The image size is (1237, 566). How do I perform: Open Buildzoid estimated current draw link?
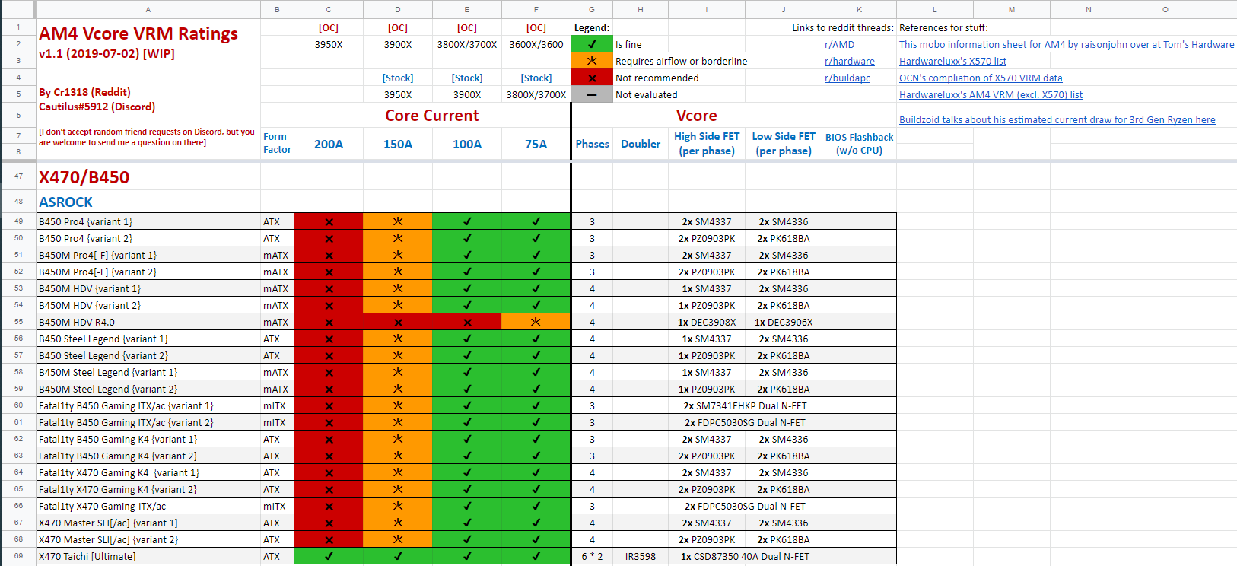(1057, 120)
